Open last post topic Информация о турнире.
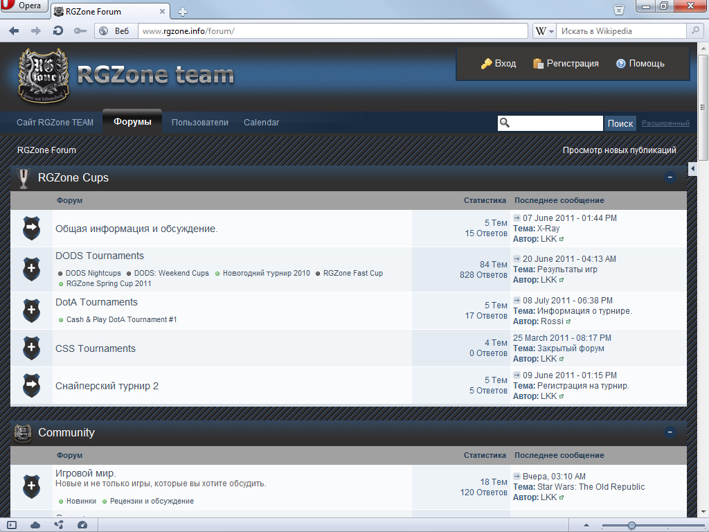 [x=584, y=311]
